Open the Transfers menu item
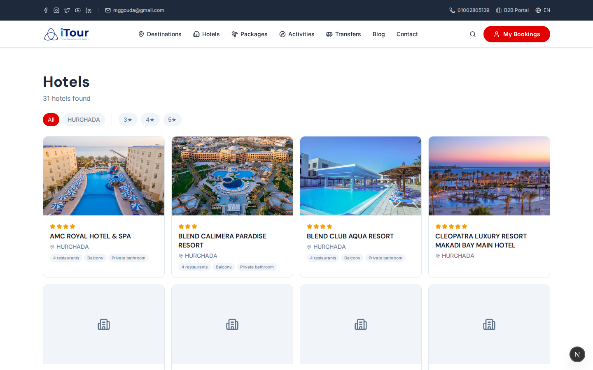This screenshot has width=593, height=370. (343, 34)
